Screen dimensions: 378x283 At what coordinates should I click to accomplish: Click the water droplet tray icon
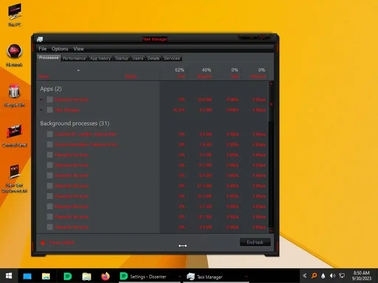tap(323, 276)
